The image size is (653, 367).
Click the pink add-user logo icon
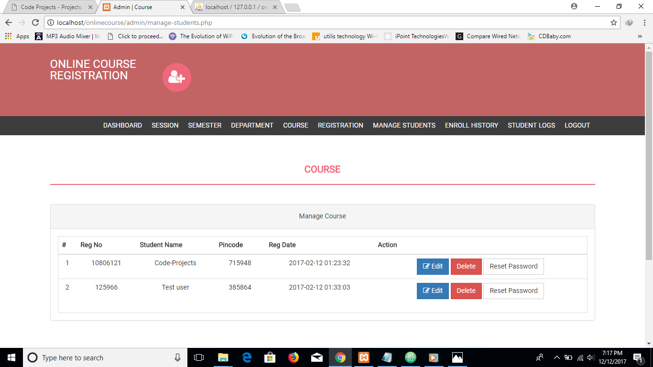176,77
